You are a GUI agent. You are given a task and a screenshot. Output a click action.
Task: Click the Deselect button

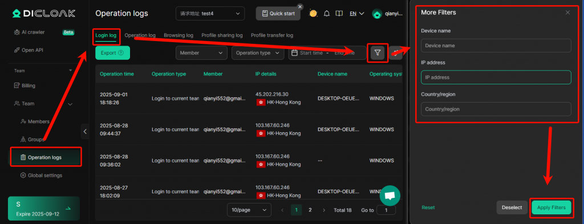tap(512, 207)
